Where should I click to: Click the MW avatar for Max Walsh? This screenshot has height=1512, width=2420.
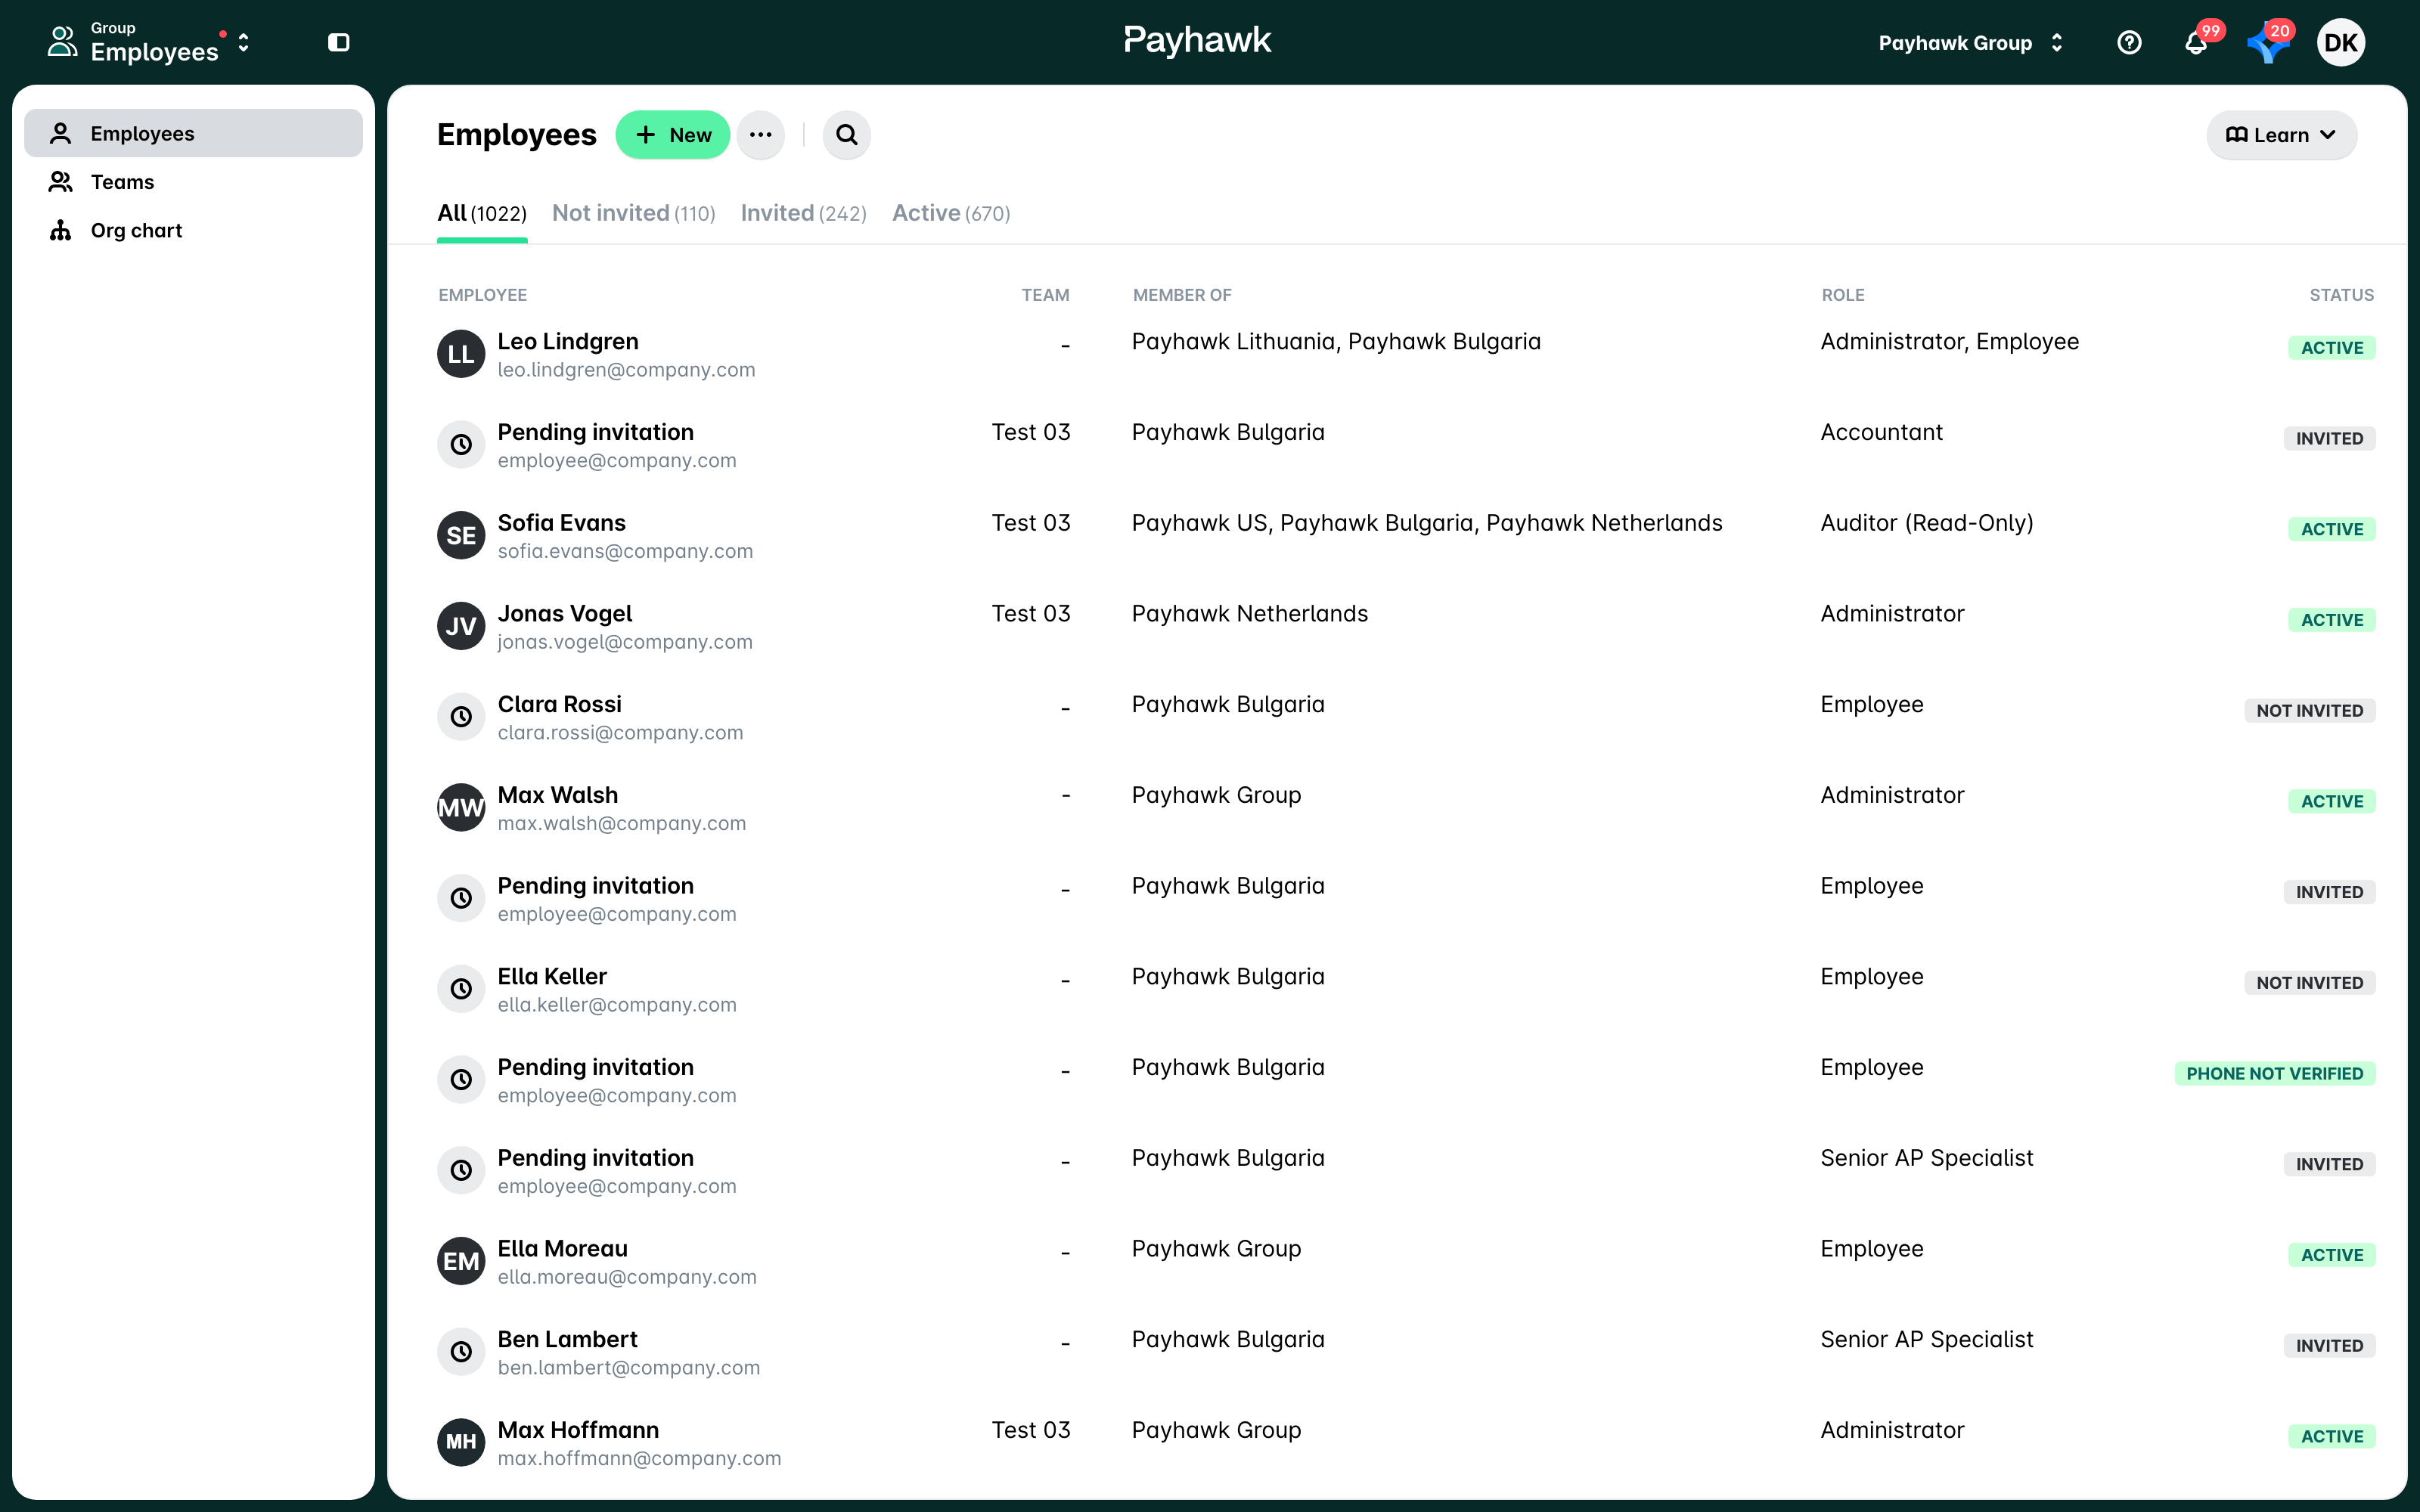[x=461, y=808]
